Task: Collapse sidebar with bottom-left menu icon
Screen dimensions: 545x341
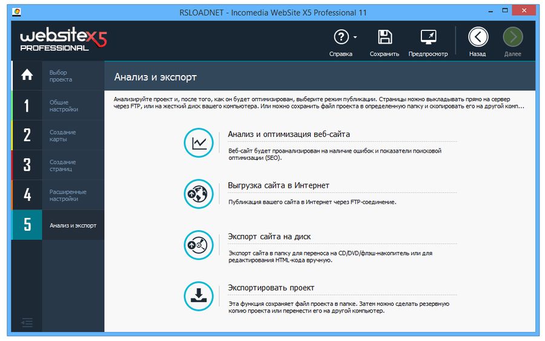Action: 27,323
